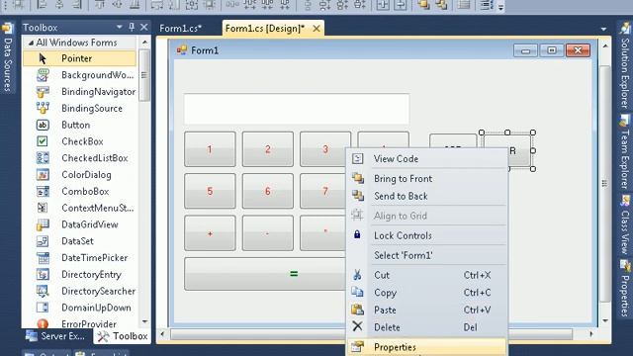Image resolution: width=633 pixels, height=356 pixels.
Task: Choose Paste in the context menu
Action: tap(426, 310)
